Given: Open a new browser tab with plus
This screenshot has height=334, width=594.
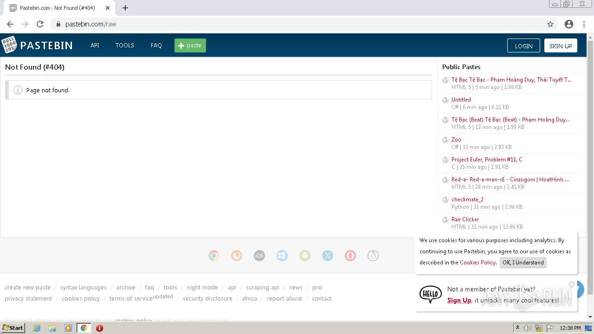Looking at the screenshot, I should pyautogui.click(x=125, y=8).
